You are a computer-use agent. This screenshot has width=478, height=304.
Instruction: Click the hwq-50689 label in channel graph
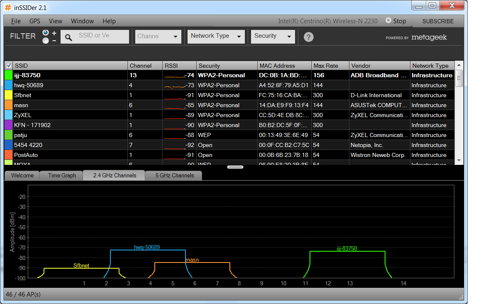point(146,247)
